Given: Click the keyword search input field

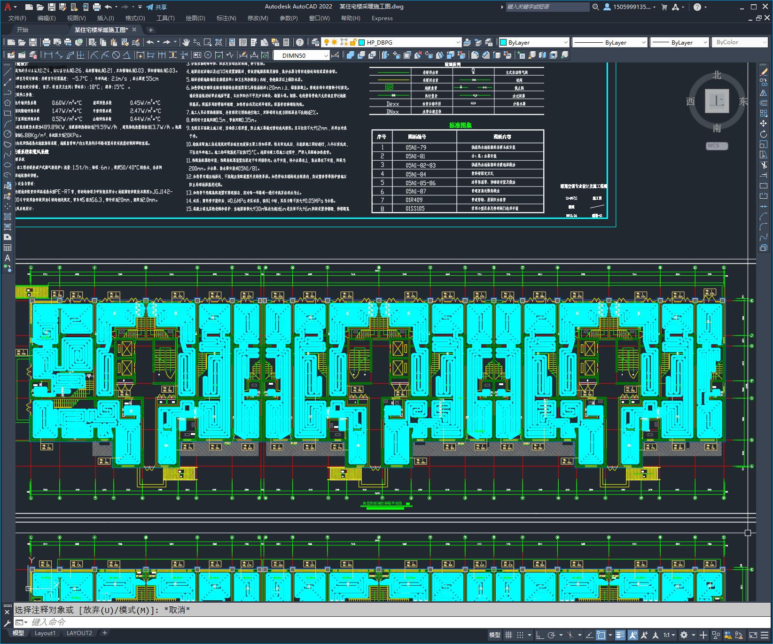Looking at the screenshot, I should [x=547, y=7].
